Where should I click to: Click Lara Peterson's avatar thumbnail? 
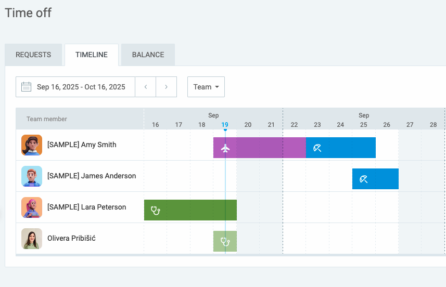[x=32, y=207]
